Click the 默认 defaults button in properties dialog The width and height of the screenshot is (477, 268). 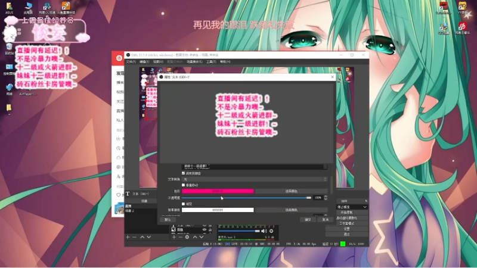pos(168,220)
